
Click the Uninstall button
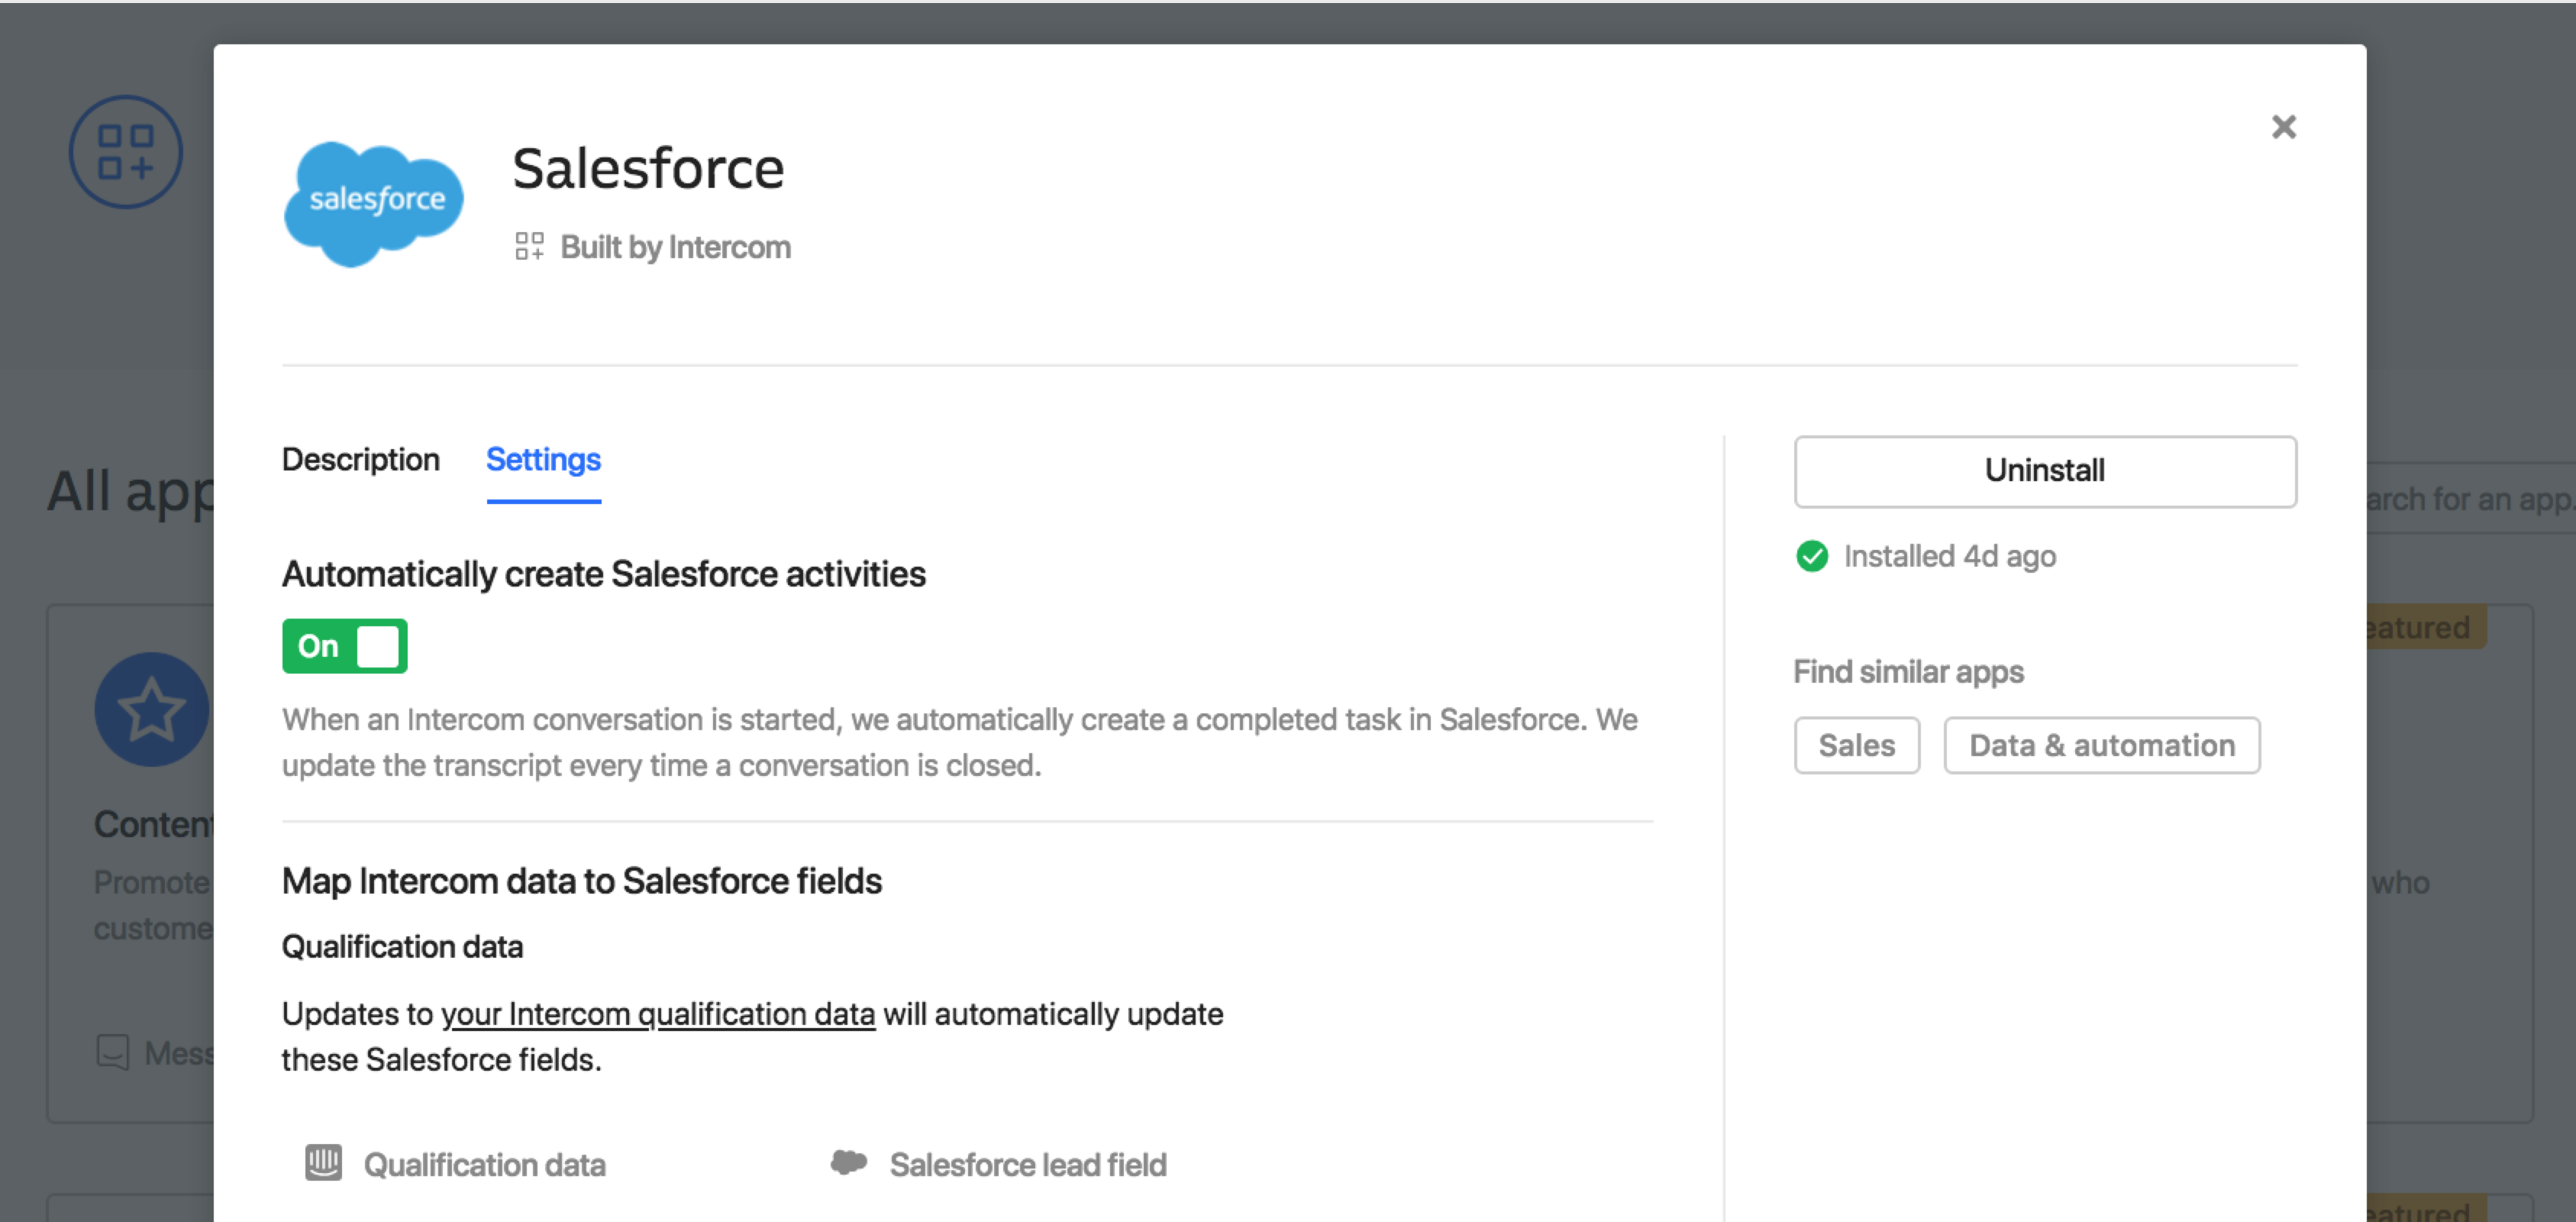click(x=2044, y=470)
